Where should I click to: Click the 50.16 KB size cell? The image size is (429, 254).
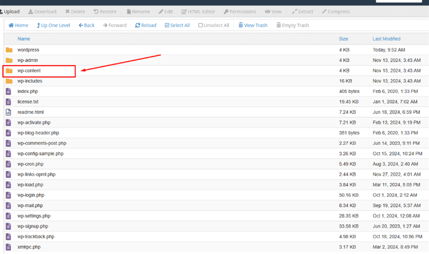349,195
